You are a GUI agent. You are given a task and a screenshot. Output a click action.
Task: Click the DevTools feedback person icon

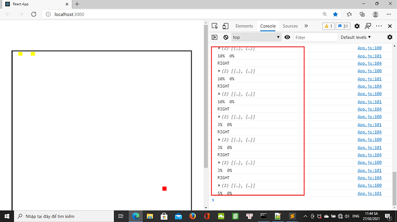368,26
